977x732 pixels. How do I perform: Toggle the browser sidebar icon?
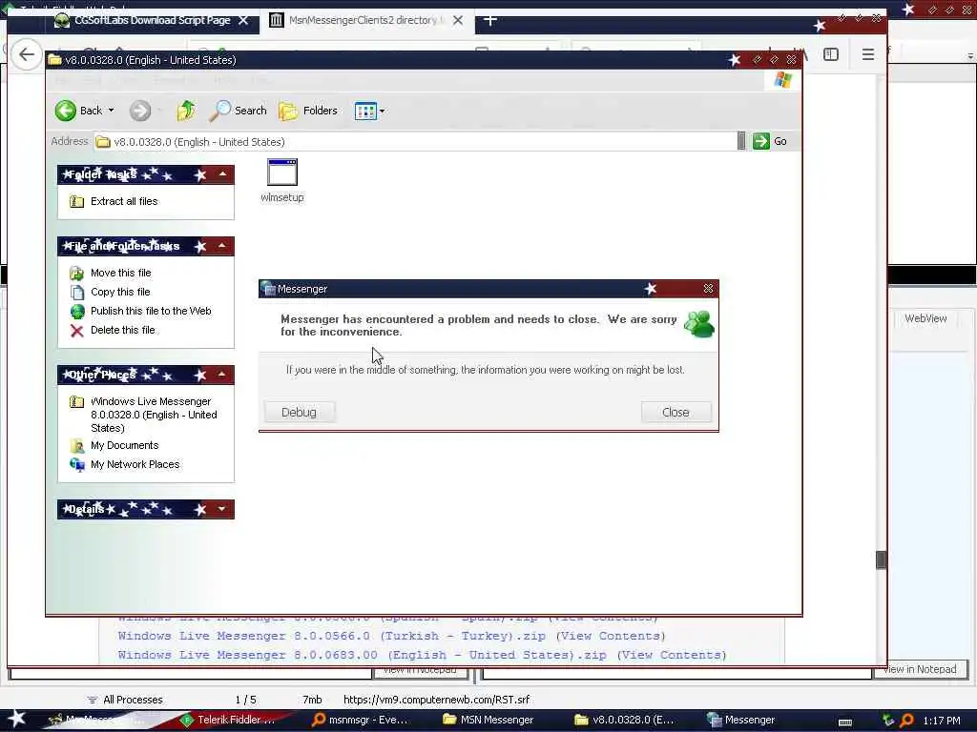pyautogui.click(x=831, y=54)
